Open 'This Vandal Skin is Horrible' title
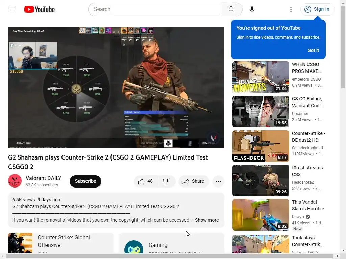Screen dimensions: 346x259 [x=308, y=205]
